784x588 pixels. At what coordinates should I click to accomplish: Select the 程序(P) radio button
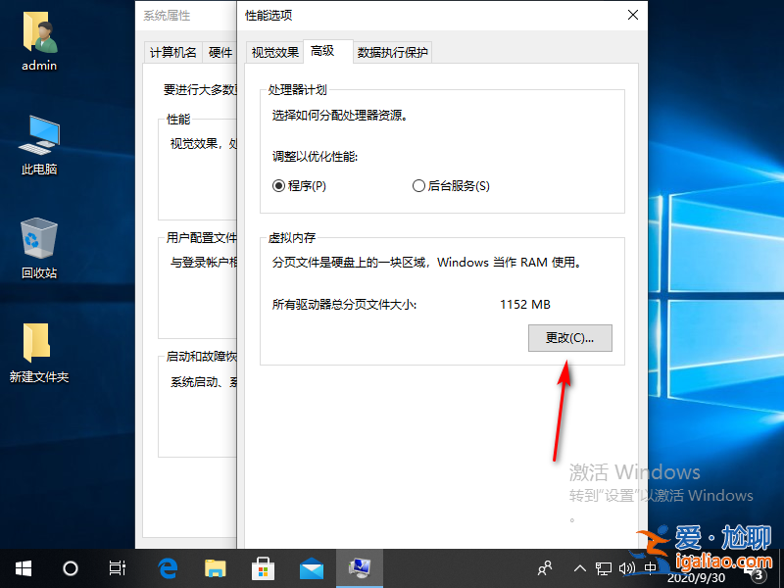[278, 185]
